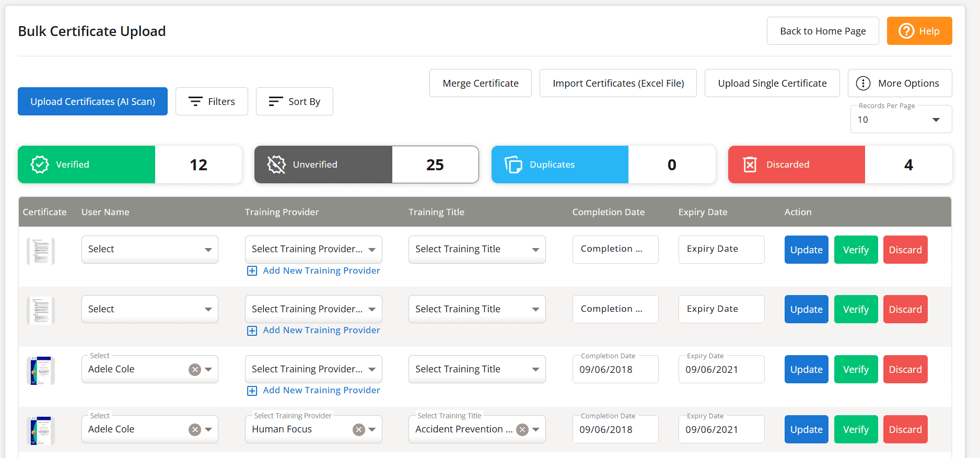Click the Discarded trash icon
The width and height of the screenshot is (980, 458).
coord(750,165)
